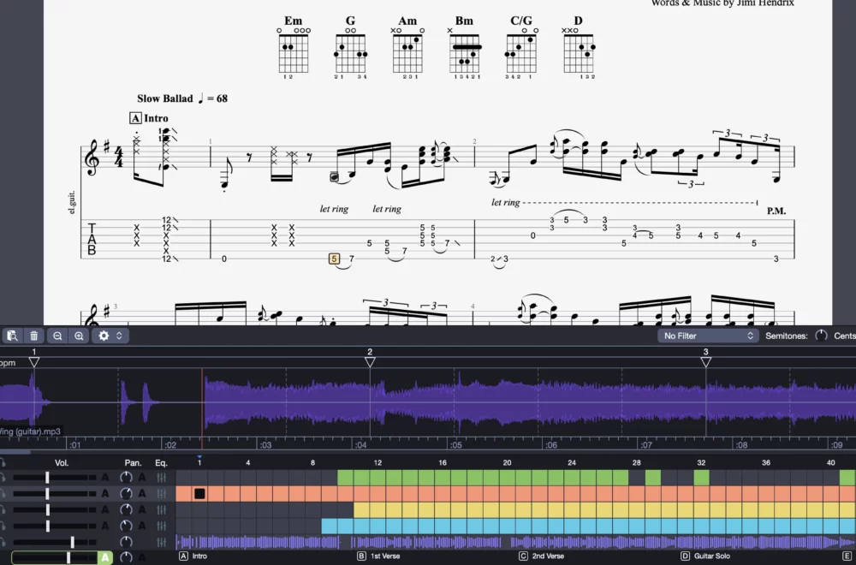
Task: Toggle pan automation on the orange track
Action: [142, 493]
